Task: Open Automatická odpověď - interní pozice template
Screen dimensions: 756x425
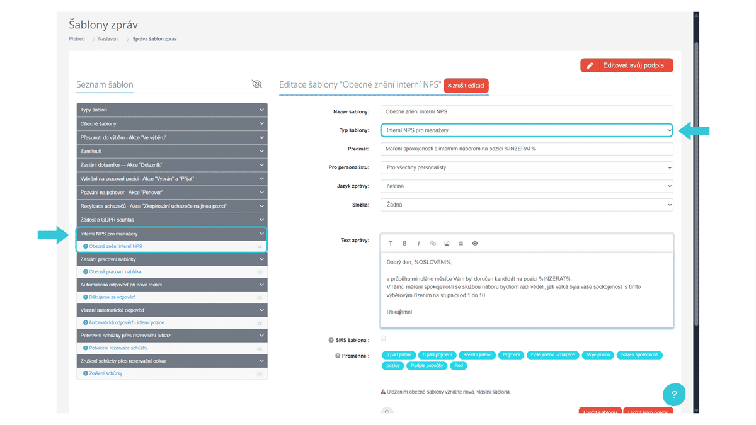Action: [127, 323]
